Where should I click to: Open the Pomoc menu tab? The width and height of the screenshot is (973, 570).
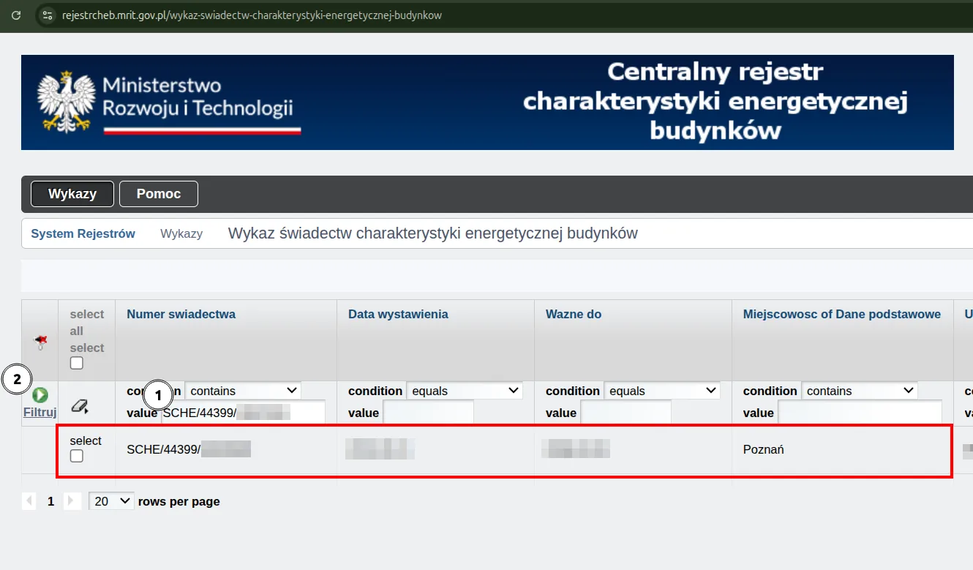tap(159, 194)
